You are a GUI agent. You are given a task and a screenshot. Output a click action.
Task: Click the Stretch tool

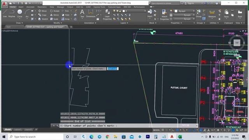click(x=43, y=19)
